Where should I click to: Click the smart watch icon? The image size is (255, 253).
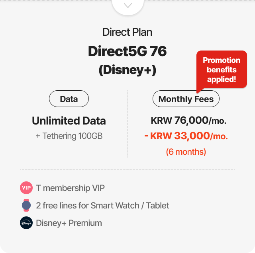tap(26, 205)
